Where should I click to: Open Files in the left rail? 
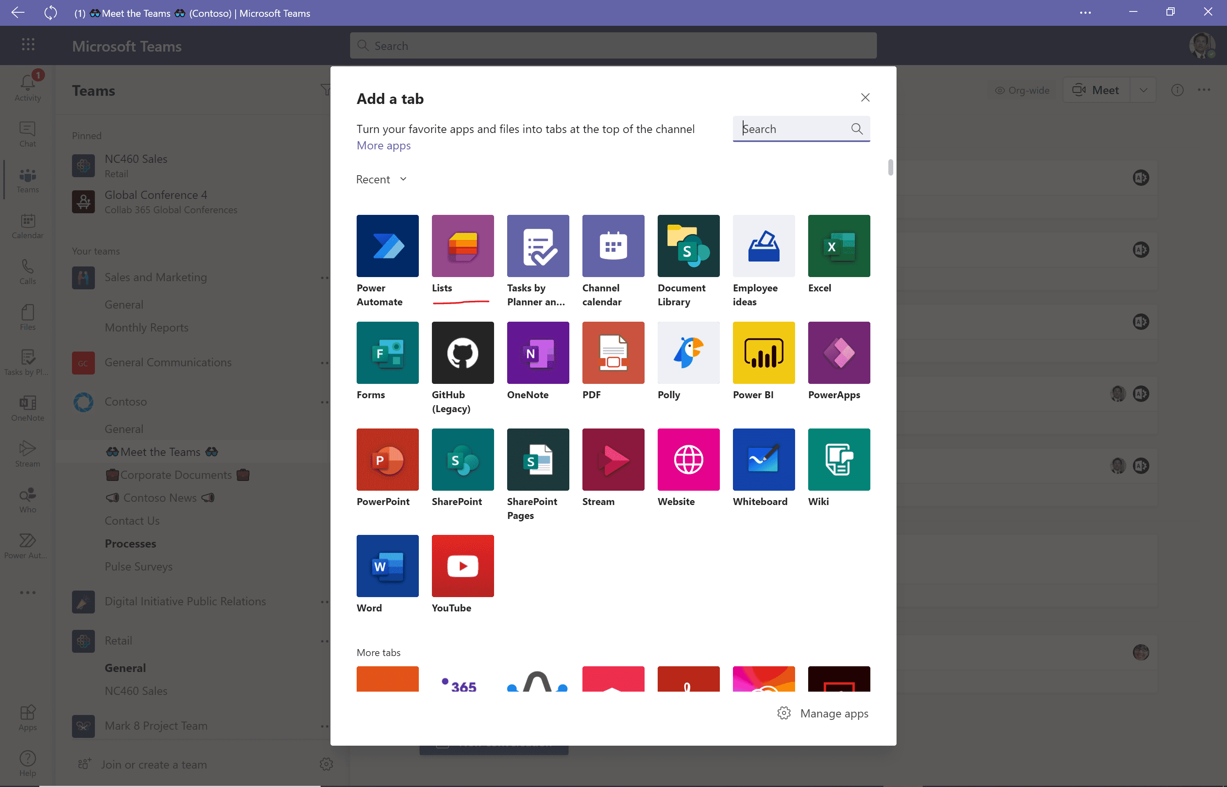27,317
